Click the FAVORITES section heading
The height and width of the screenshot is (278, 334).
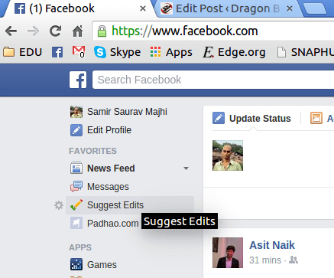click(x=93, y=151)
